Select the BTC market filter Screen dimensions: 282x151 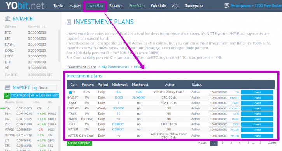pos(13,95)
